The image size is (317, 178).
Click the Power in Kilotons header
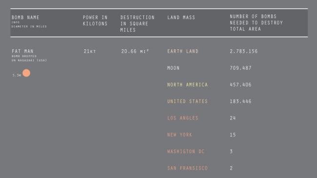pos(95,20)
